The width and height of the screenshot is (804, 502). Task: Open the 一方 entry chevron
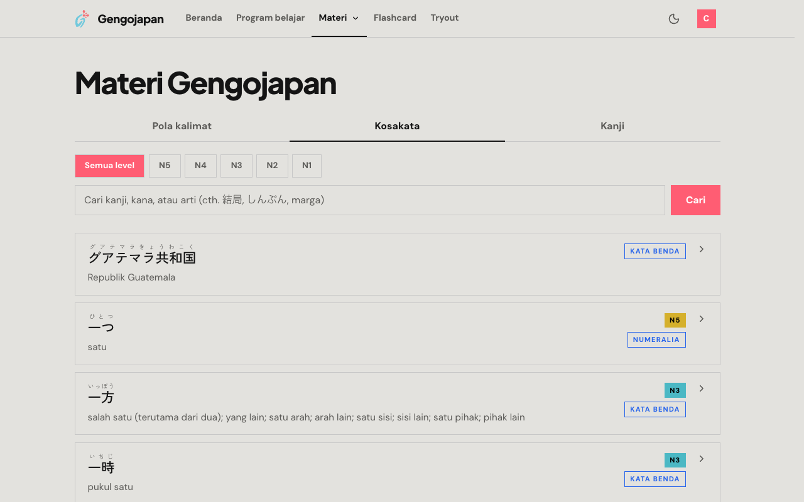[x=702, y=388]
